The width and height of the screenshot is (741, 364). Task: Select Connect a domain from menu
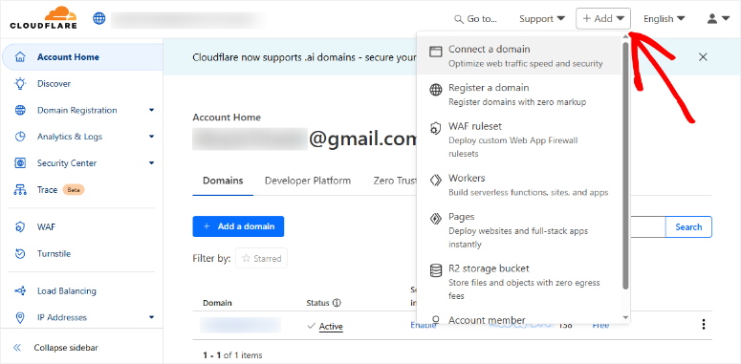click(519, 55)
